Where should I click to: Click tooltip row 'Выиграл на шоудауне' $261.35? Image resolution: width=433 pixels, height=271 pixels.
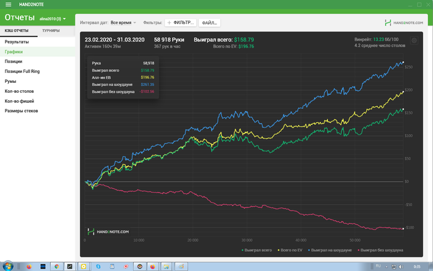click(123, 85)
